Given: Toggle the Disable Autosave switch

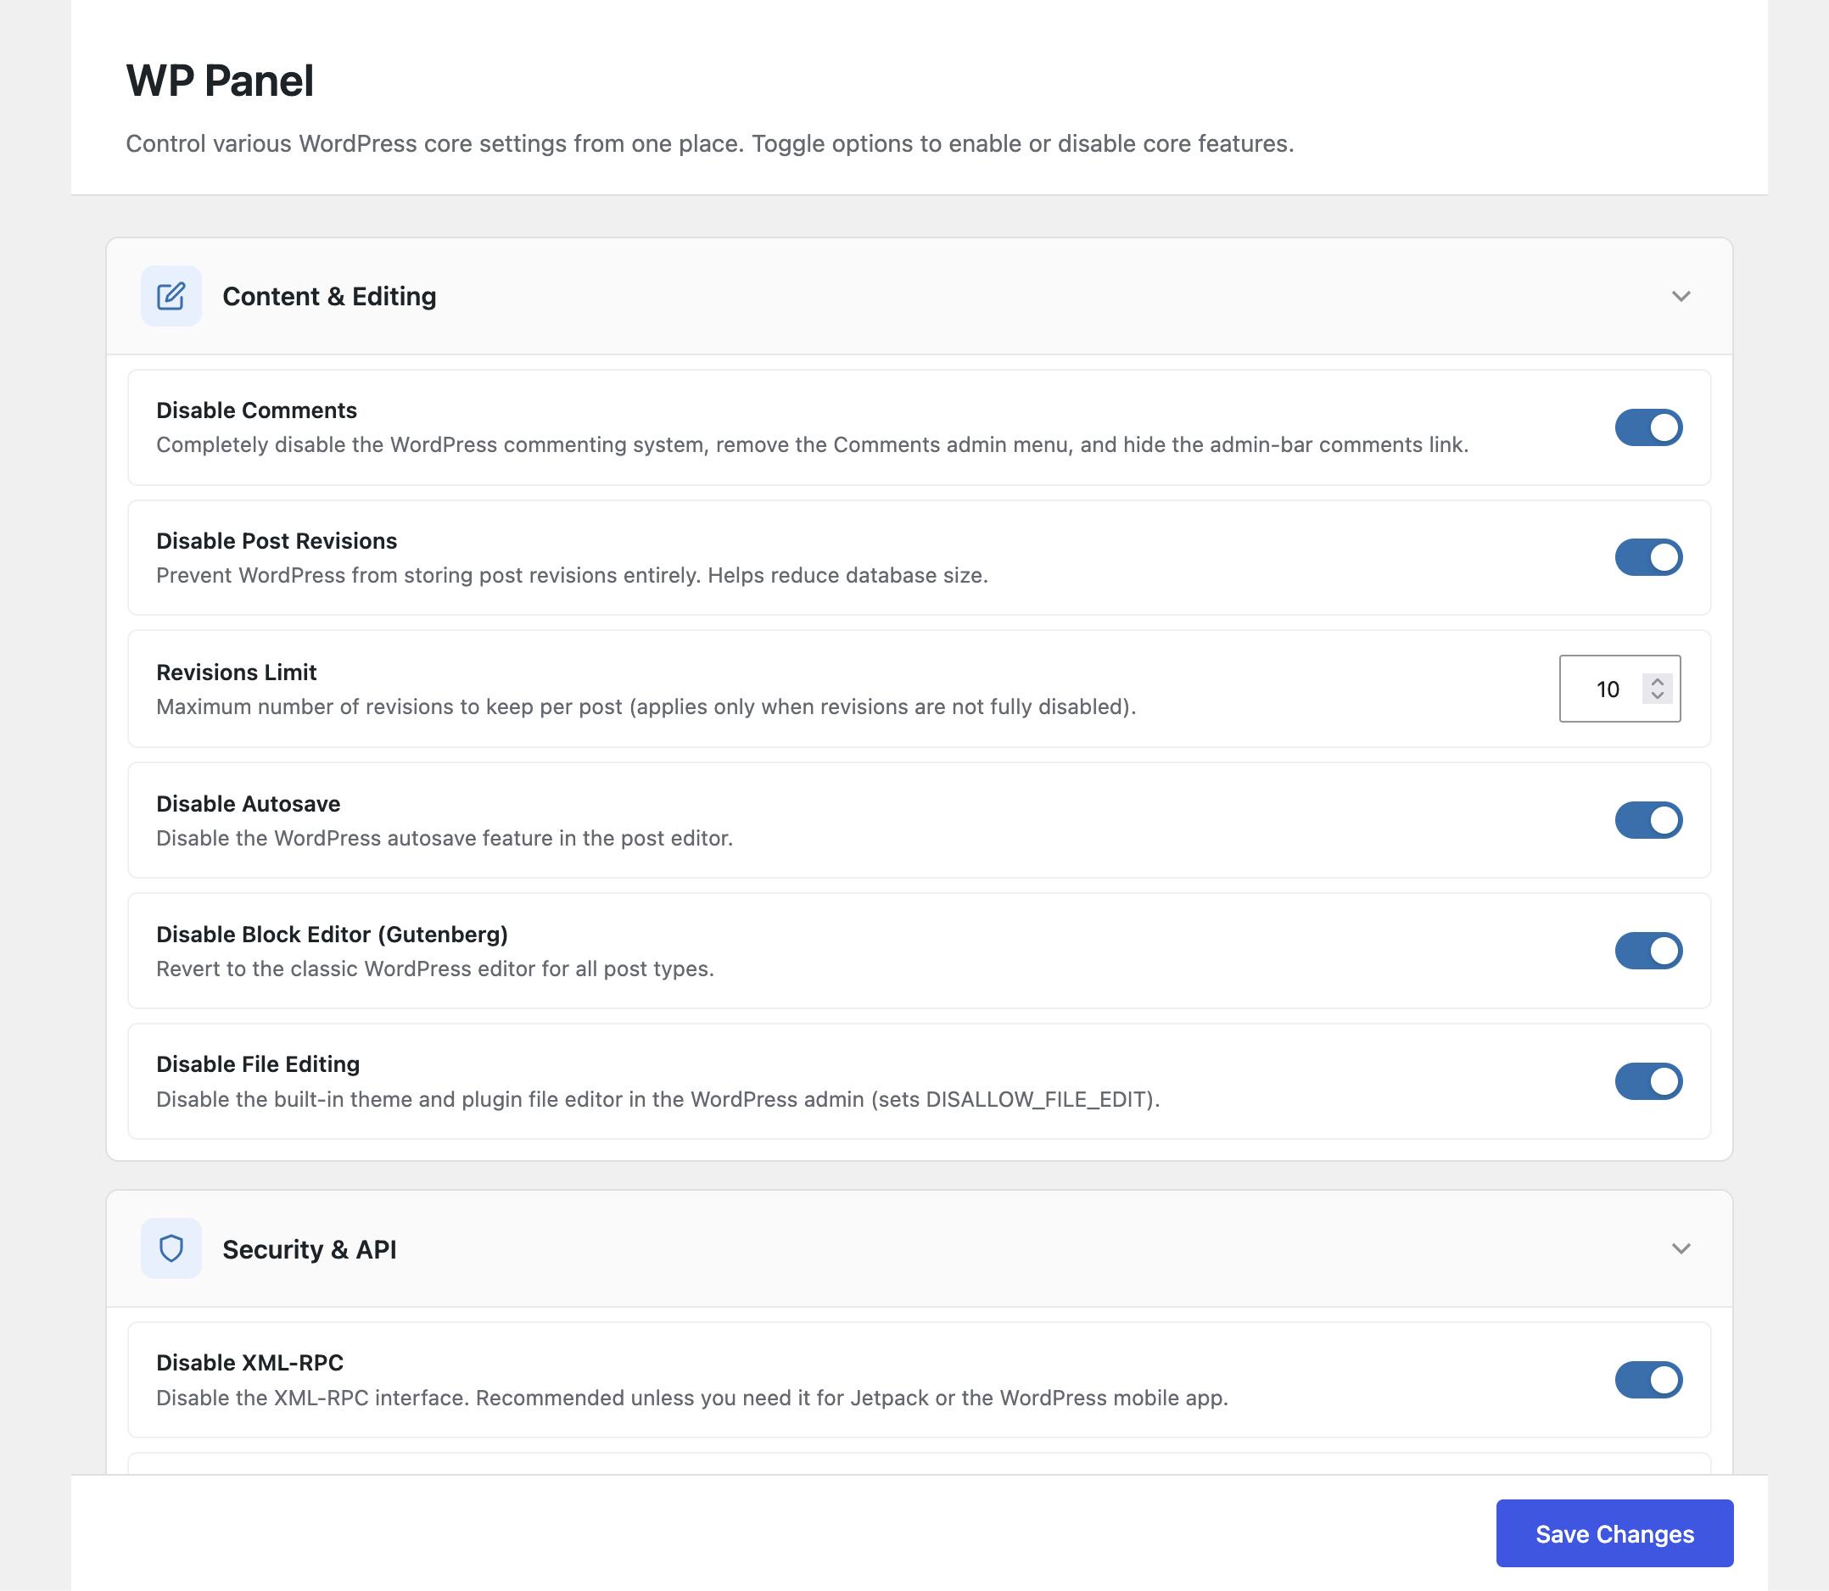Looking at the screenshot, I should click(1647, 819).
